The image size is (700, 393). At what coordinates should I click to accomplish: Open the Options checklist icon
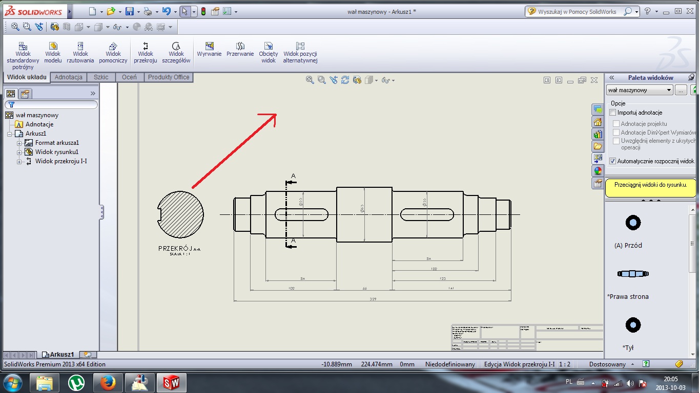tap(227, 11)
